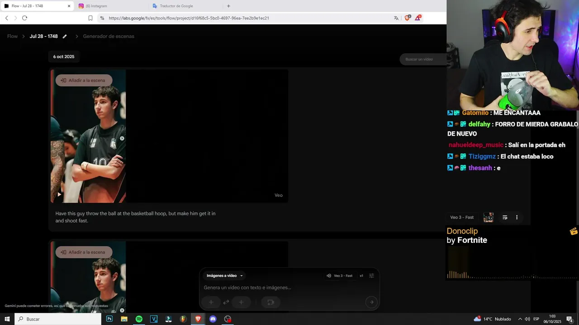
Task: Click Añadir a la escena on second video
Action: [x=84, y=252]
